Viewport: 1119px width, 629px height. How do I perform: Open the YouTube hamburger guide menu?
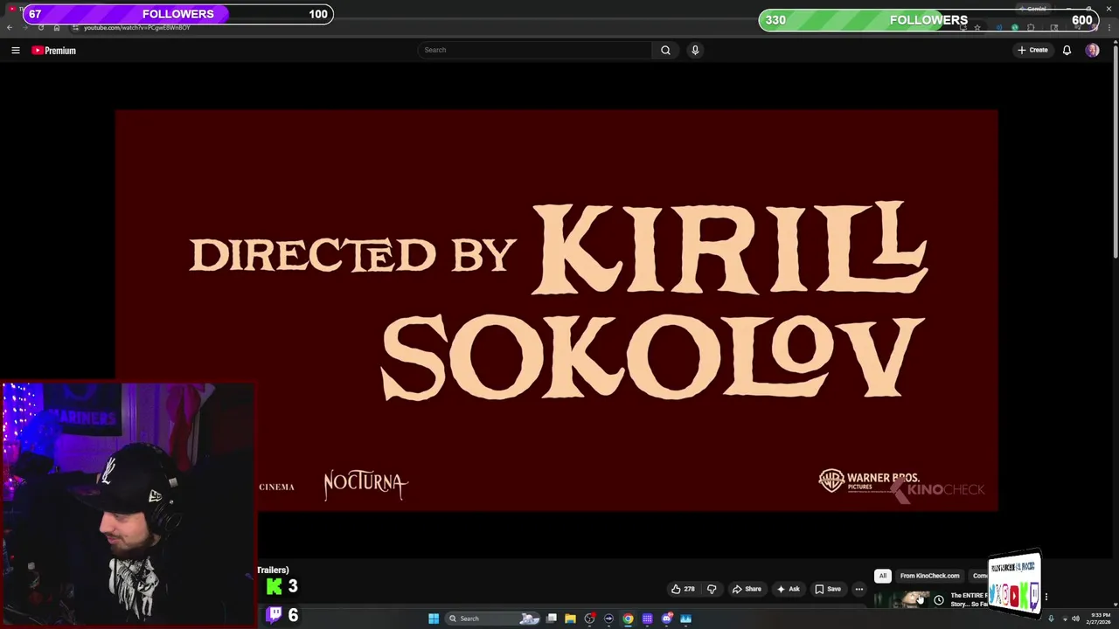tap(15, 51)
